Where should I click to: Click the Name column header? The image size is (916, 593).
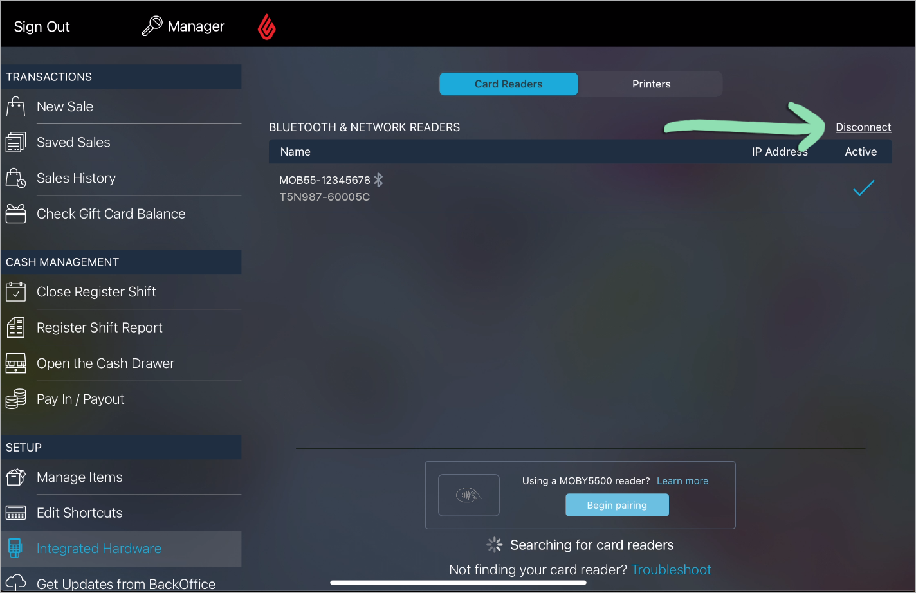click(295, 152)
